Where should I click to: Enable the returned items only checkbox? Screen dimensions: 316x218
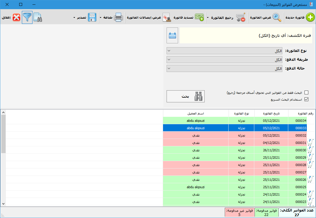tap(306, 93)
